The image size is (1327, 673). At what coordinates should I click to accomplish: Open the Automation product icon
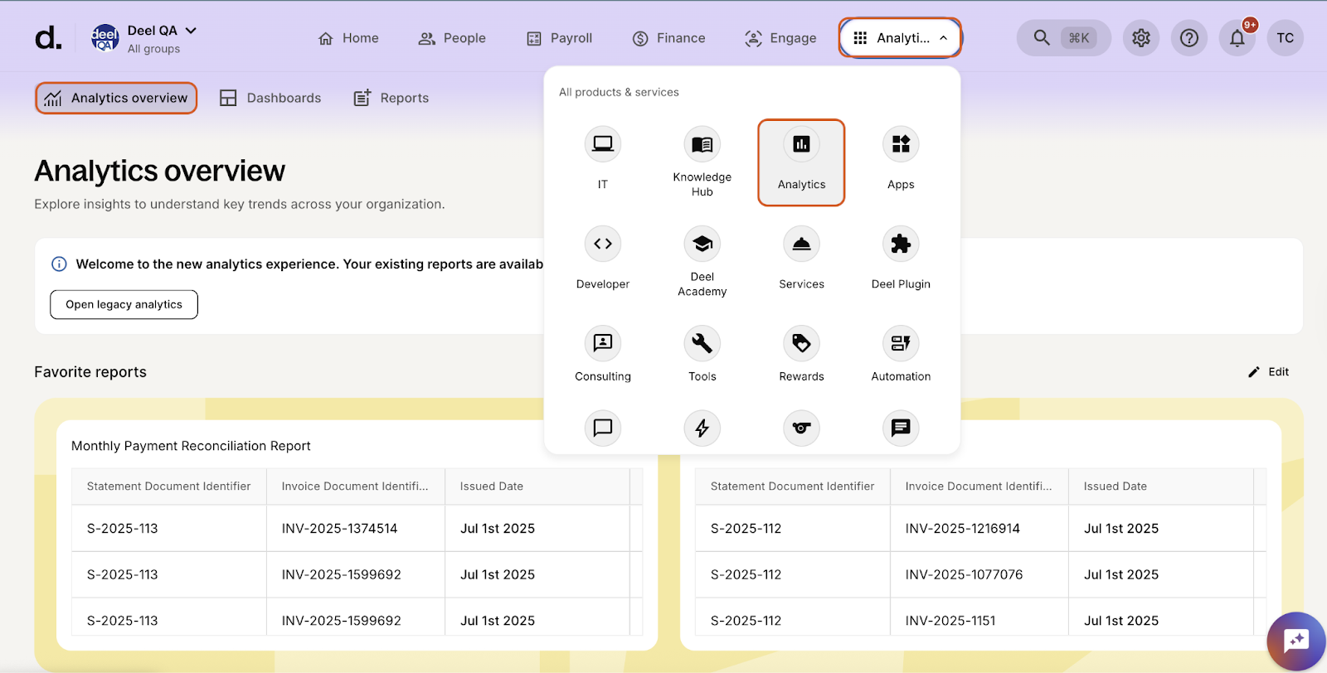coord(900,344)
